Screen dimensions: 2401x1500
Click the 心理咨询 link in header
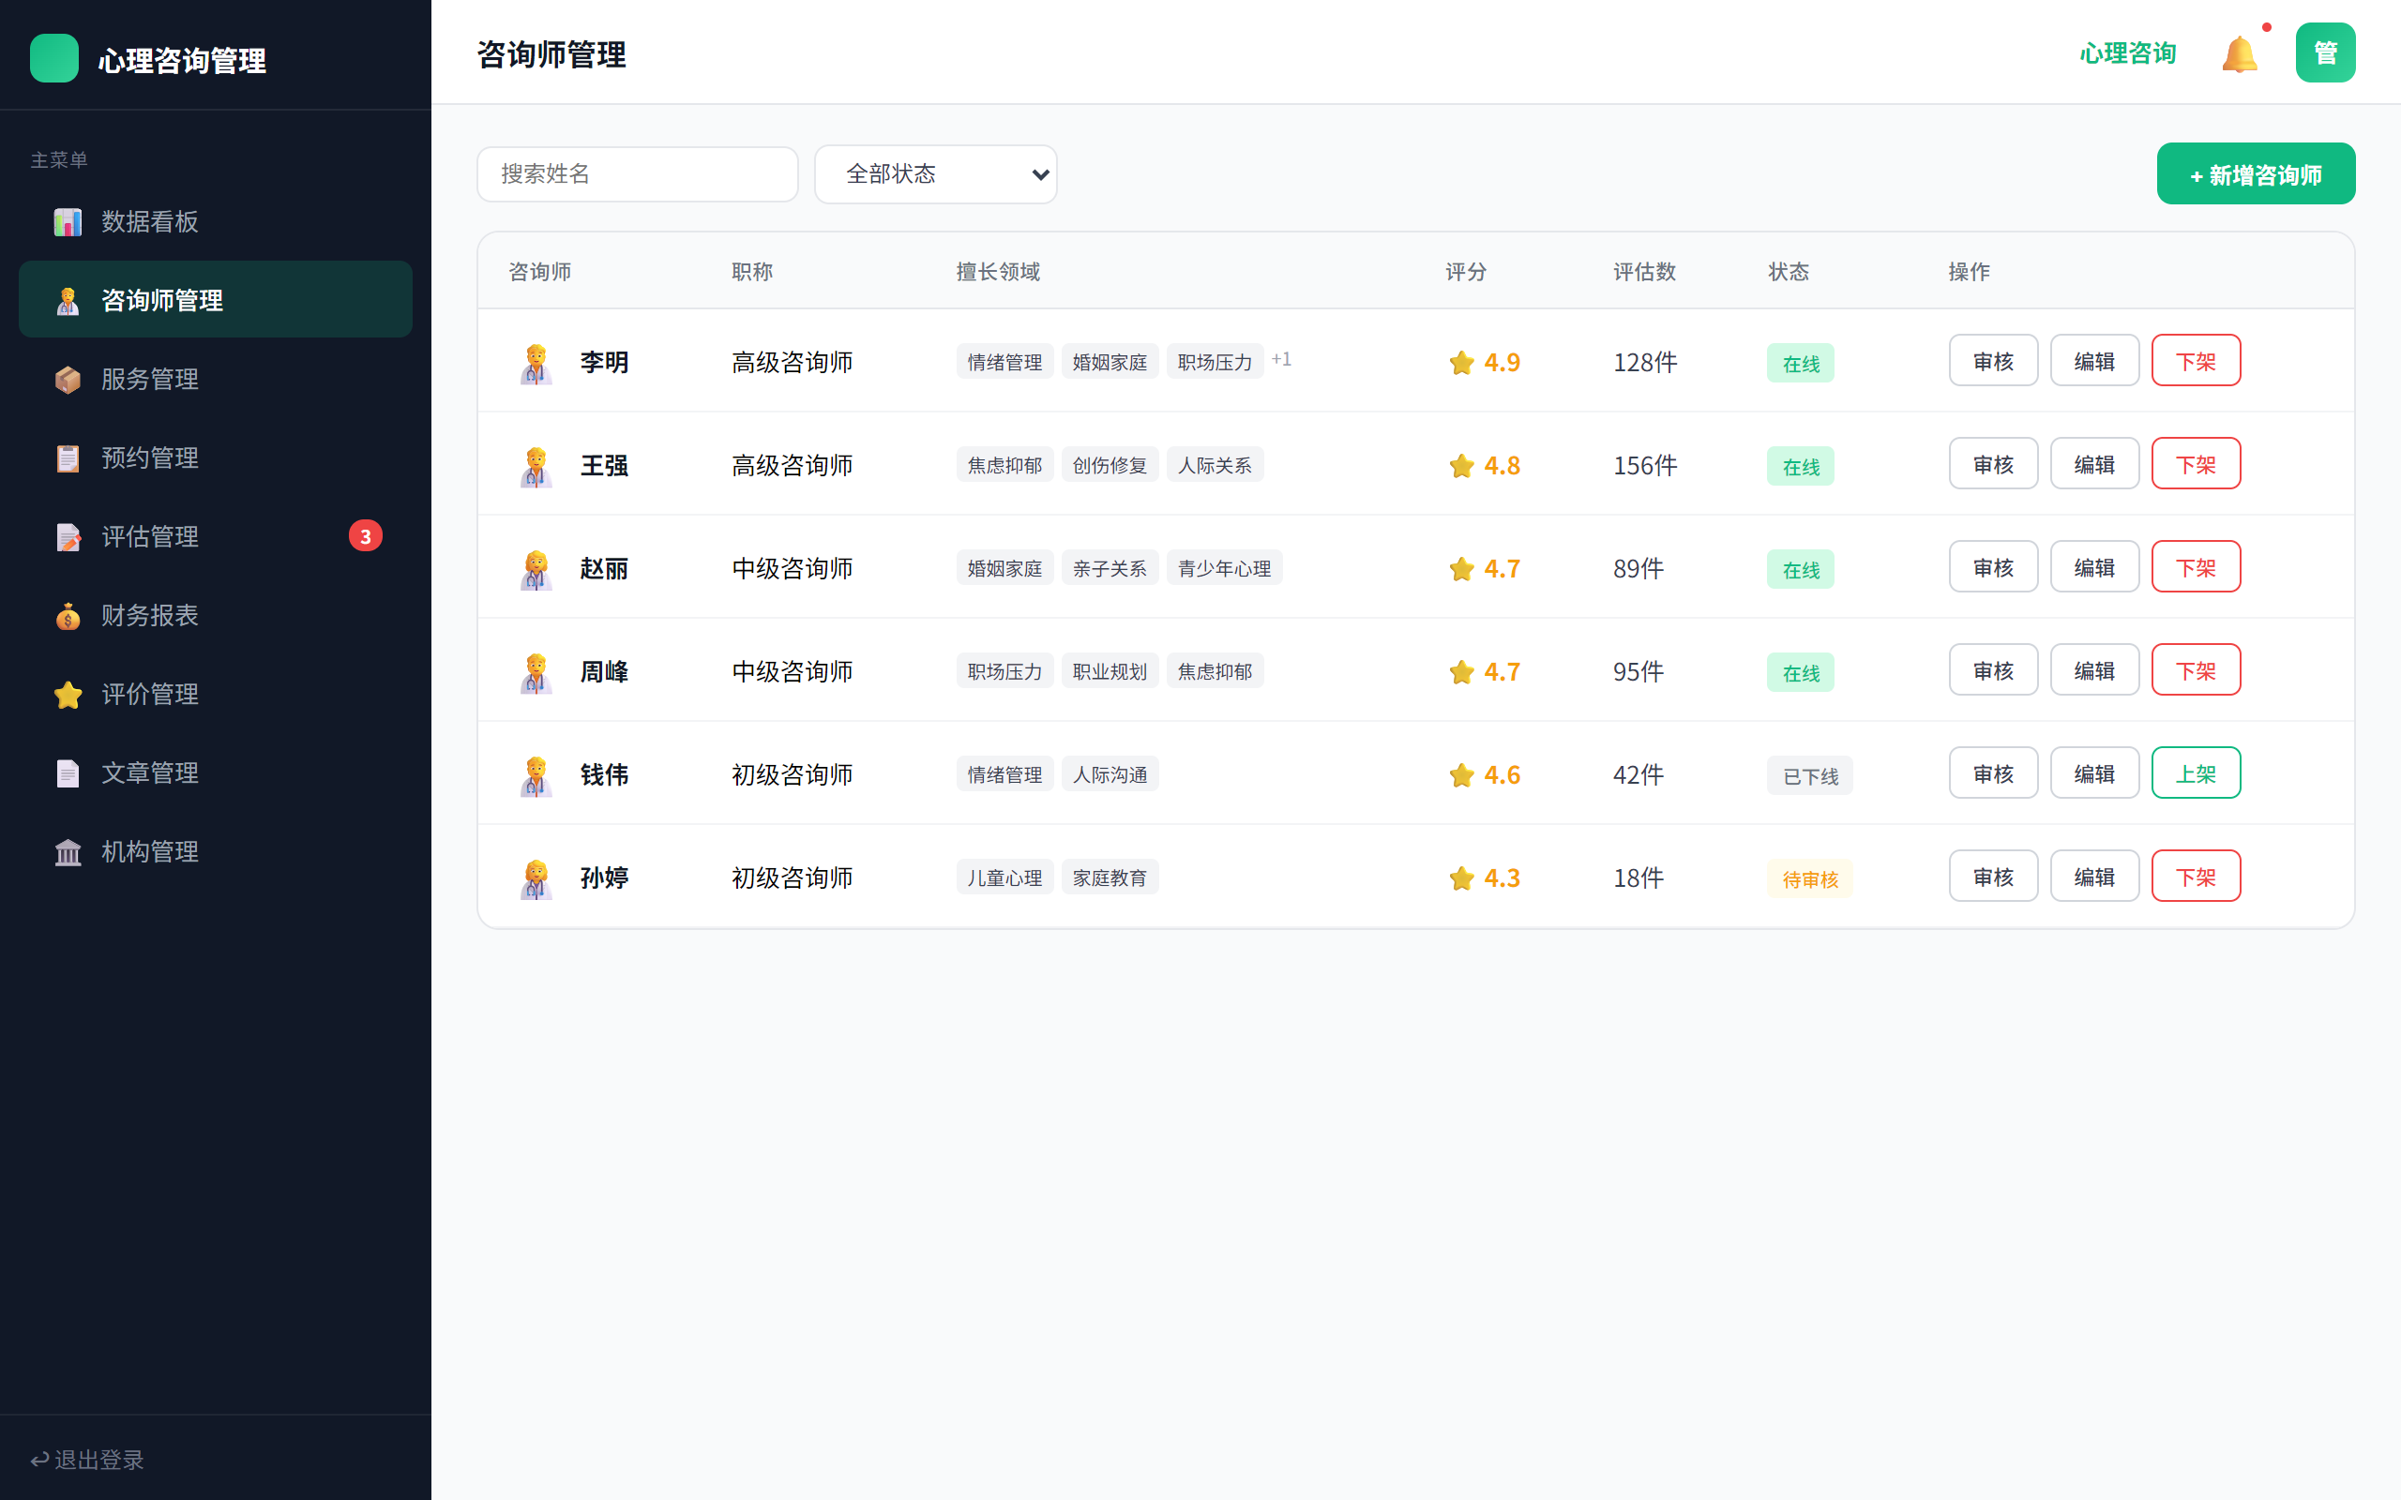2127,53
